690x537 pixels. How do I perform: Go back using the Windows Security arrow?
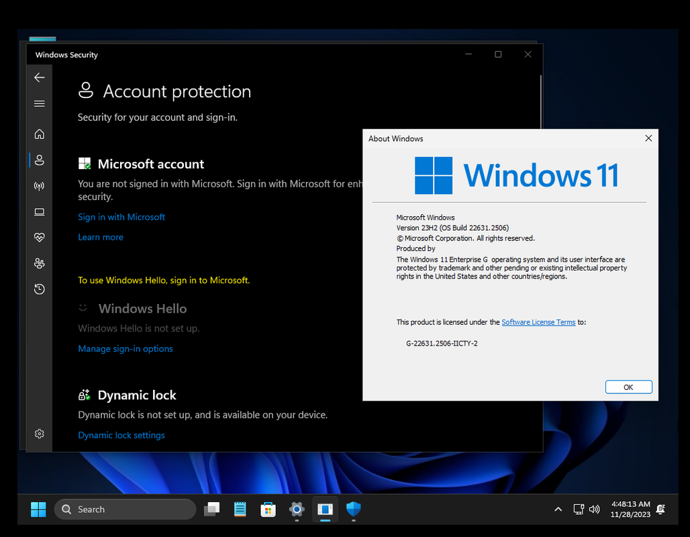point(39,77)
